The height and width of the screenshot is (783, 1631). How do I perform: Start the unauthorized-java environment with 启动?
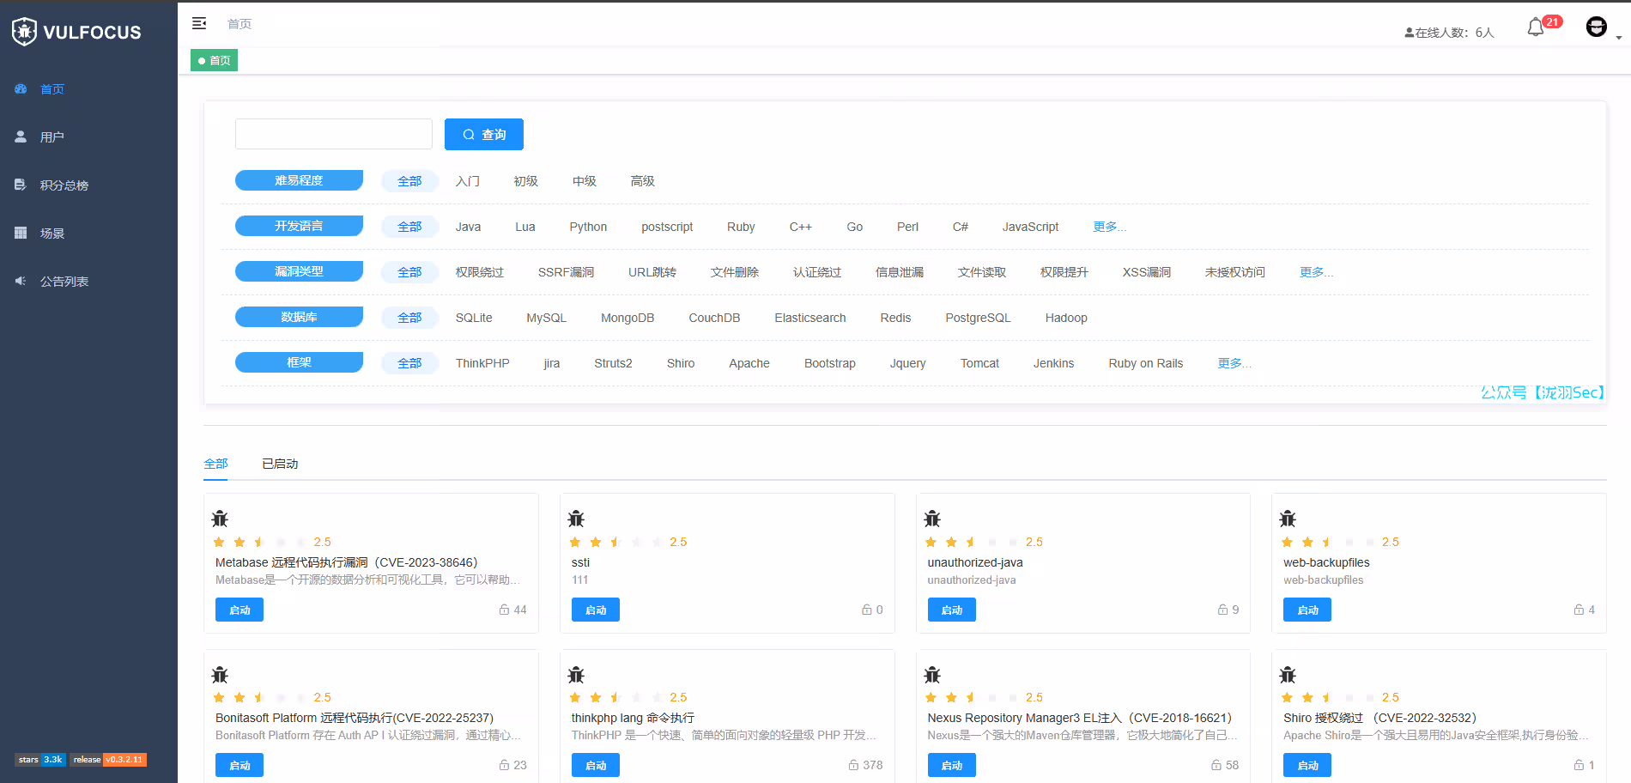click(x=951, y=610)
